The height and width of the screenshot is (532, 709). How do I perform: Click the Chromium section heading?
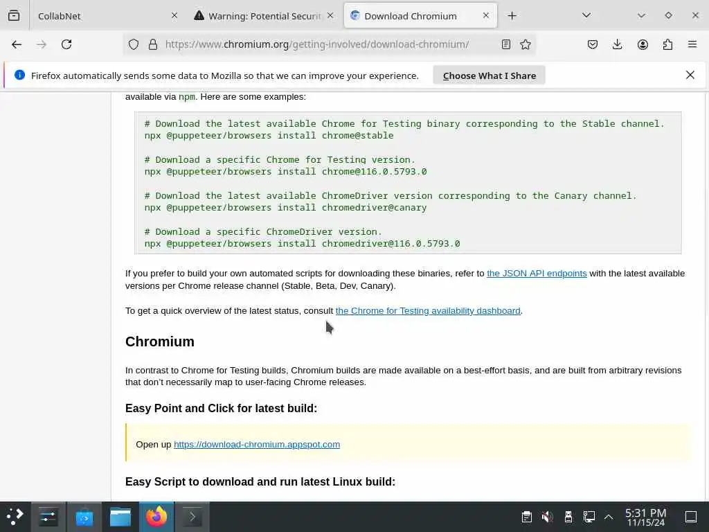pyautogui.click(x=160, y=342)
